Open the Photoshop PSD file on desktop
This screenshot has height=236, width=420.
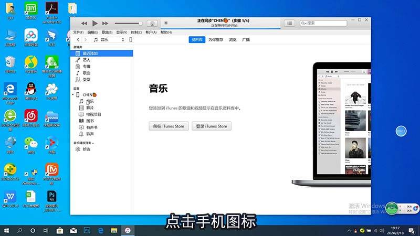pos(51,201)
